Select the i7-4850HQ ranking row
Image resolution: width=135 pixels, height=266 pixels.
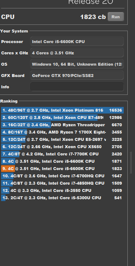63,183
